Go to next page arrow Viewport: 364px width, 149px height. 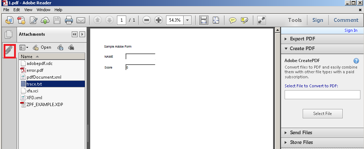coord(109,20)
